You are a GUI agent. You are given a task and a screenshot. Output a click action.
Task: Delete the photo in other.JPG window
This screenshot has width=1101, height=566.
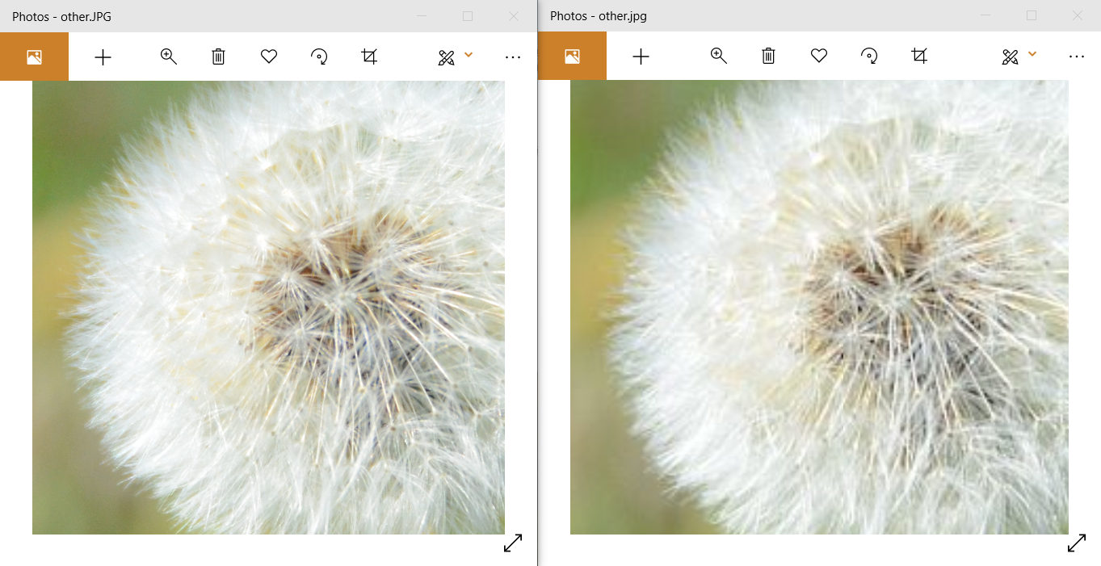coord(218,57)
